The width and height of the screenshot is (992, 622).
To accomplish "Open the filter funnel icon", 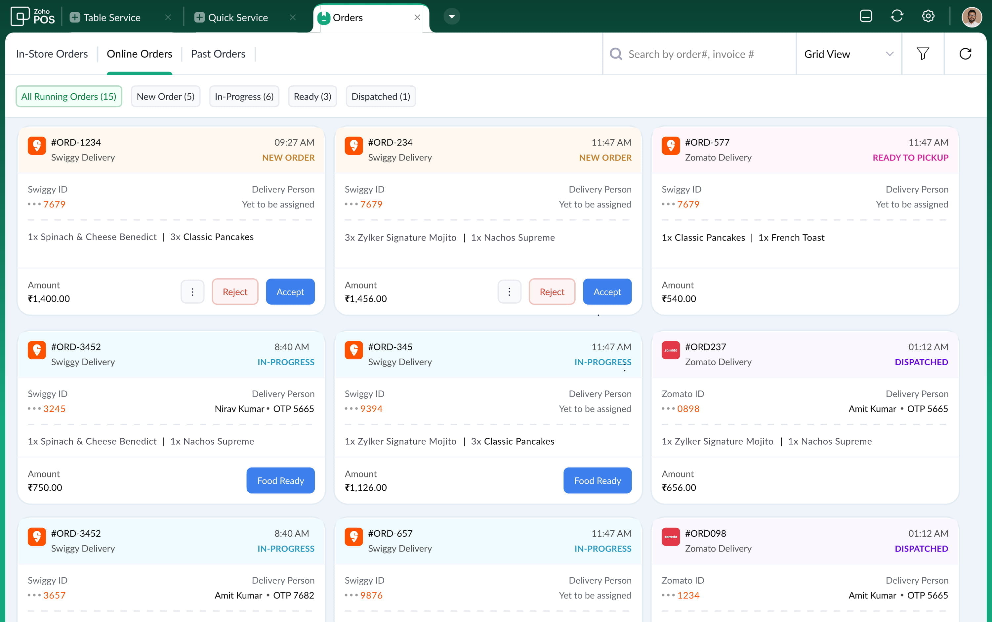I will click(923, 54).
